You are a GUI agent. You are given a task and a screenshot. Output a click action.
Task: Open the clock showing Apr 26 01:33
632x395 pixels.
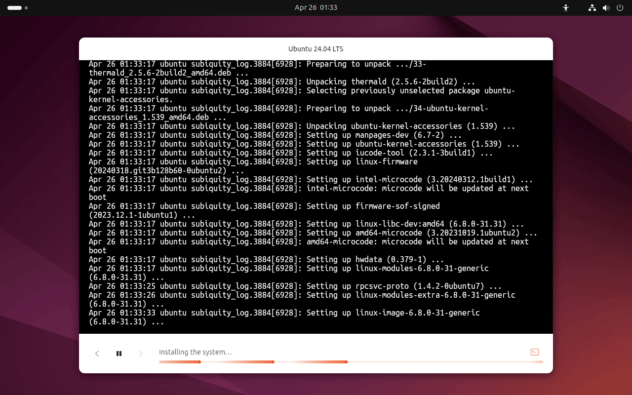tap(316, 8)
